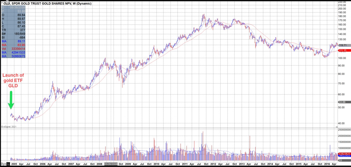The width and height of the screenshot is (351, 167).
Task: Click the 2015 year label on time axis
Action: [299, 164]
